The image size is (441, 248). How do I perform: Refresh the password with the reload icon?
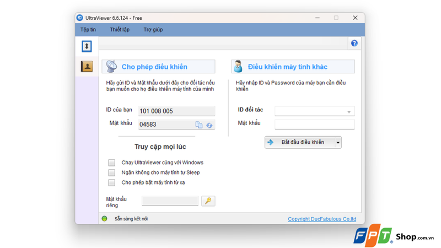[x=209, y=125]
